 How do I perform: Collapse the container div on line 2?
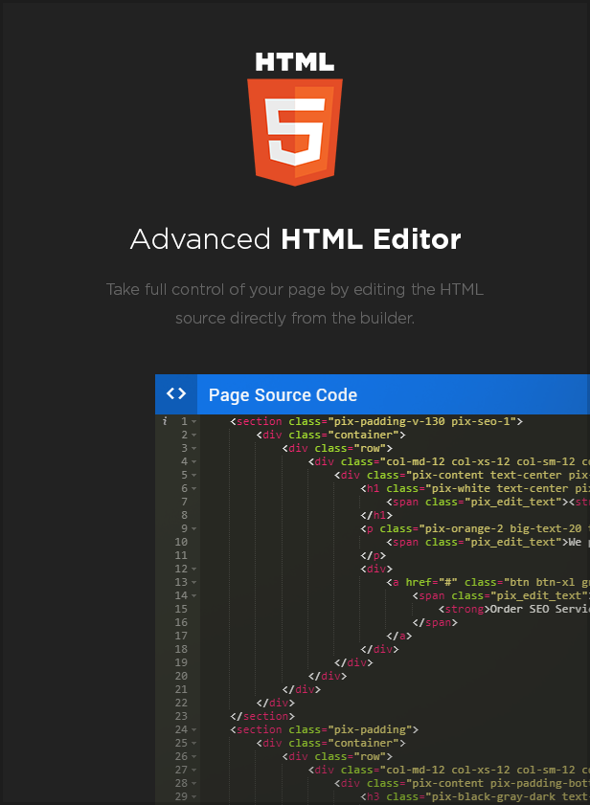(195, 434)
